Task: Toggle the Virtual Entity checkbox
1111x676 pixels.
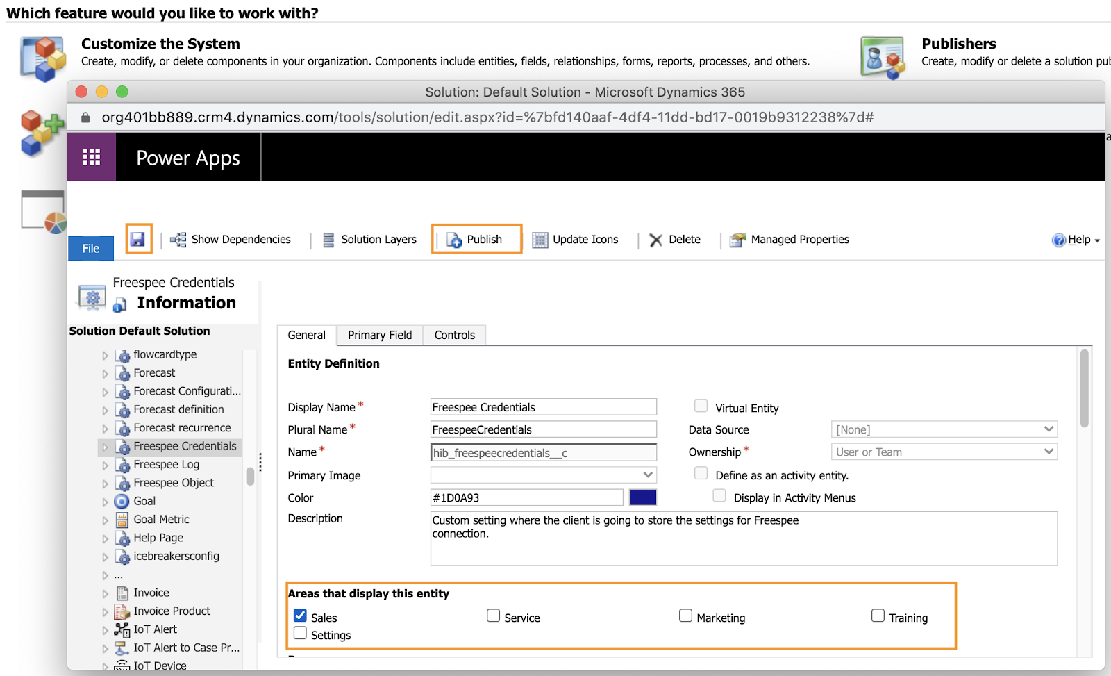Action: coord(701,406)
